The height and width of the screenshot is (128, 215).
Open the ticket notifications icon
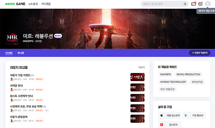coord(193,4)
